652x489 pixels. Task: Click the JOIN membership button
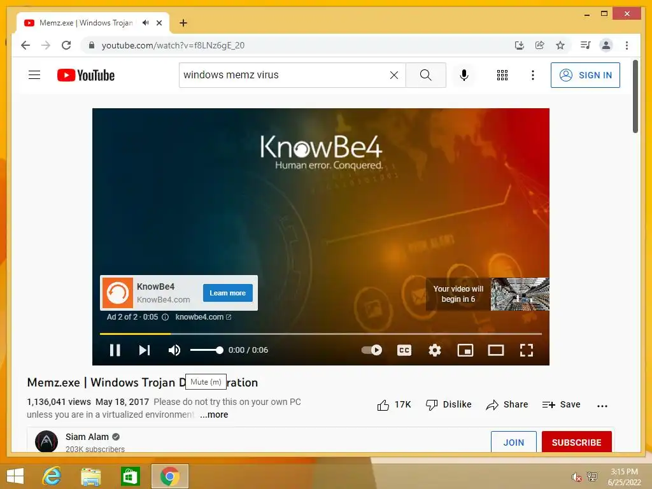(514, 442)
